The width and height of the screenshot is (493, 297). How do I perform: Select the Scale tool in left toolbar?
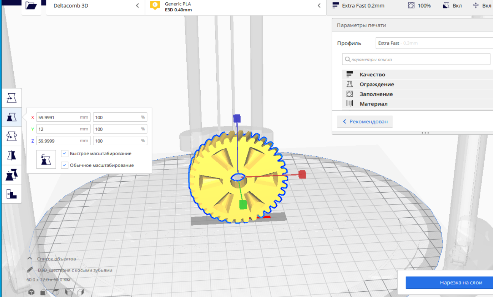[12, 117]
